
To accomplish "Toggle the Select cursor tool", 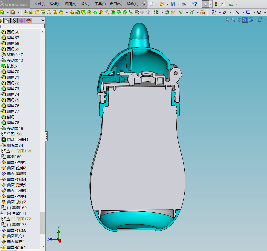I will [x=205, y=4].
